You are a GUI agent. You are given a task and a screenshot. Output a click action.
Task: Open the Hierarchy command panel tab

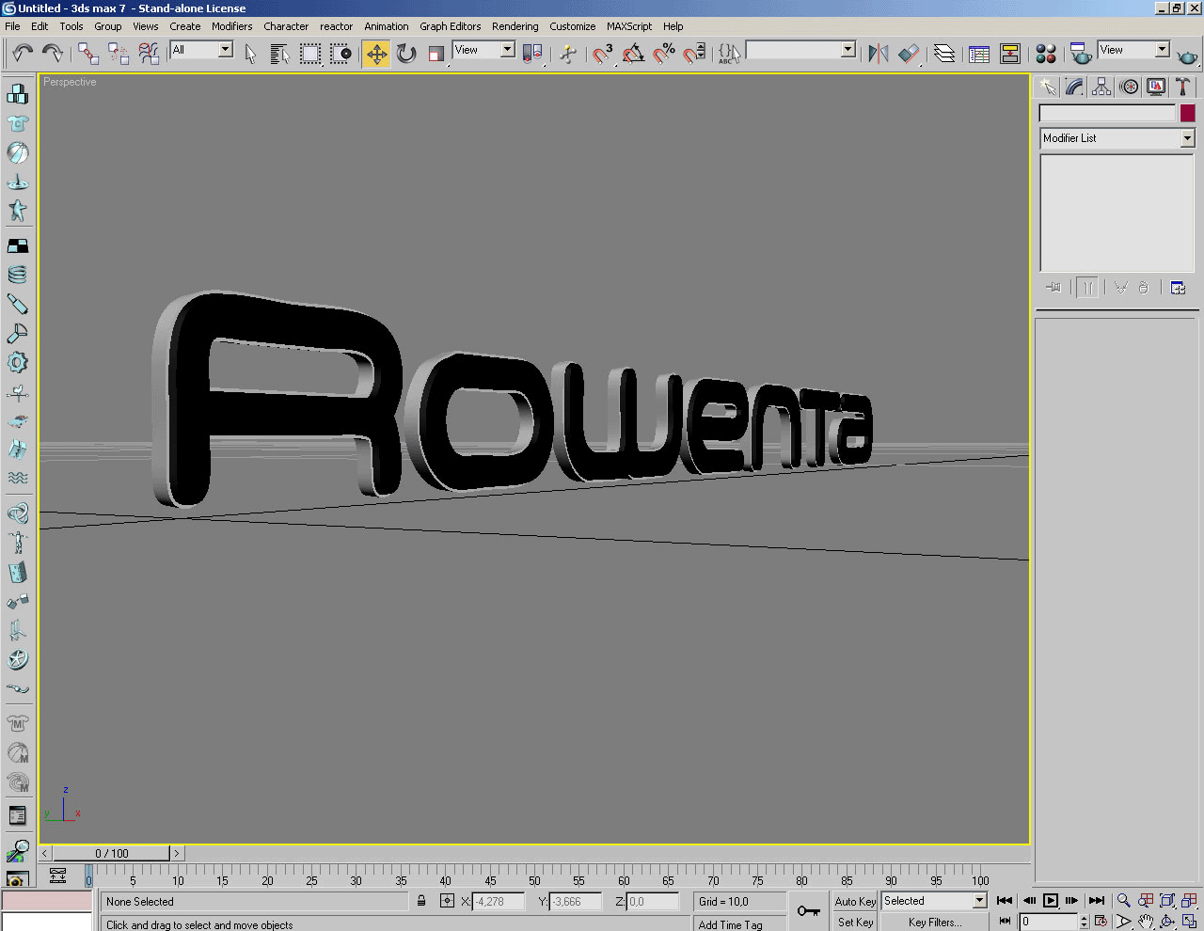1101,87
